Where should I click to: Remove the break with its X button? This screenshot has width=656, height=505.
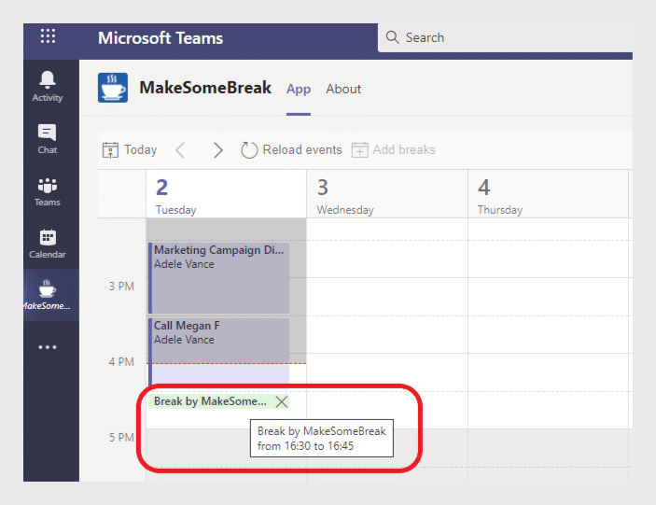[282, 401]
